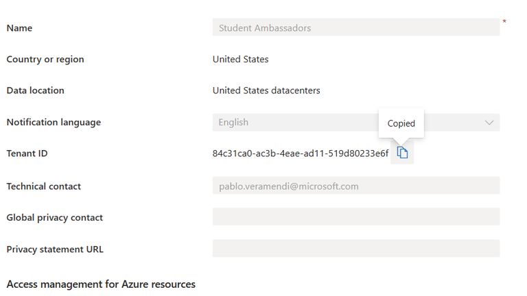The height and width of the screenshot is (296, 527).
Task: Expand the Notification language dropdown chevron
Action: (x=489, y=123)
